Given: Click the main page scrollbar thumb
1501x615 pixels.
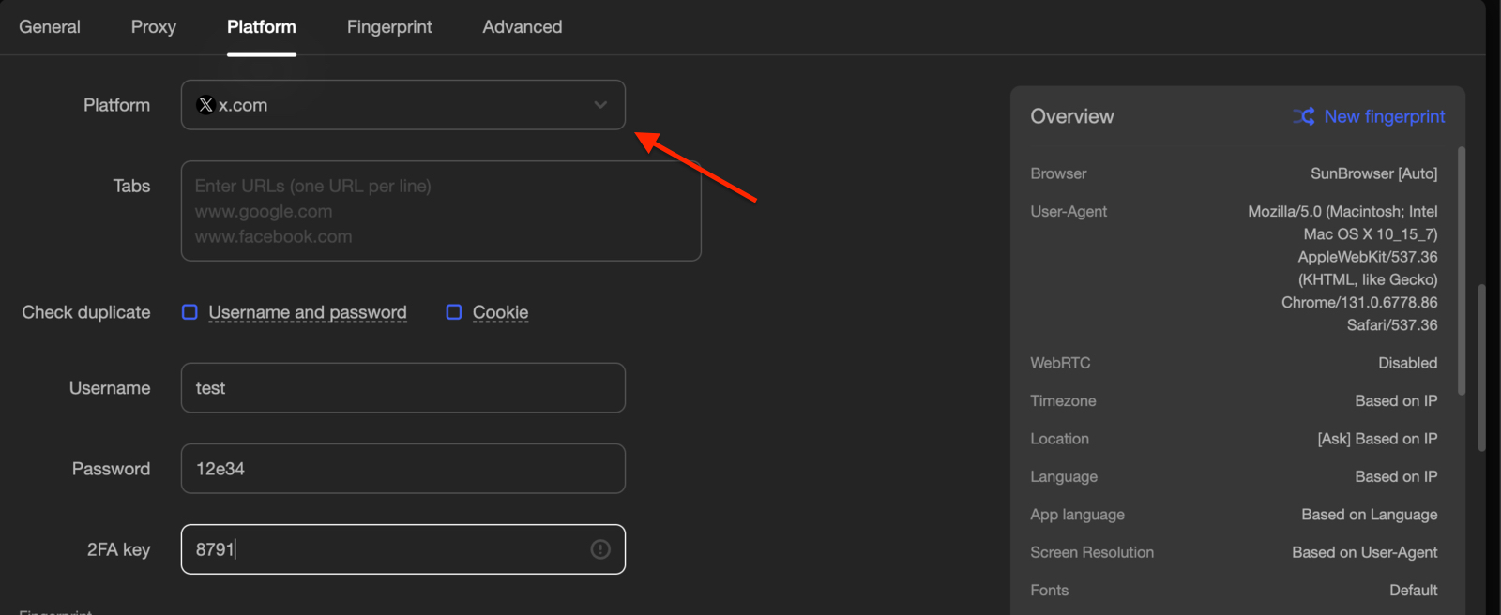Looking at the screenshot, I should coord(1481,367).
